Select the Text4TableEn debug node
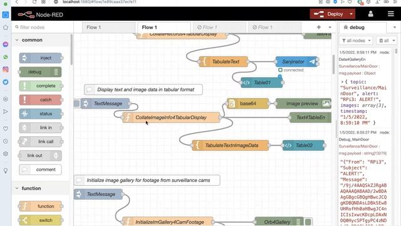Image resolution: width=401 pixels, height=226 pixels. click(x=311, y=117)
